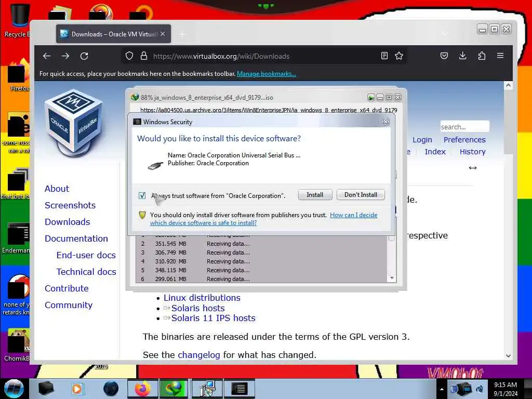This screenshot has height=399, width=532.
Task: Go forward with the Firefox forward arrow
Action: 65,56
